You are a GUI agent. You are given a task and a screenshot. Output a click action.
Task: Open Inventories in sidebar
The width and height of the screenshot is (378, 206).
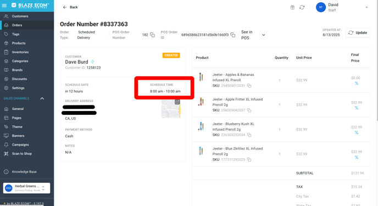[20, 52]
